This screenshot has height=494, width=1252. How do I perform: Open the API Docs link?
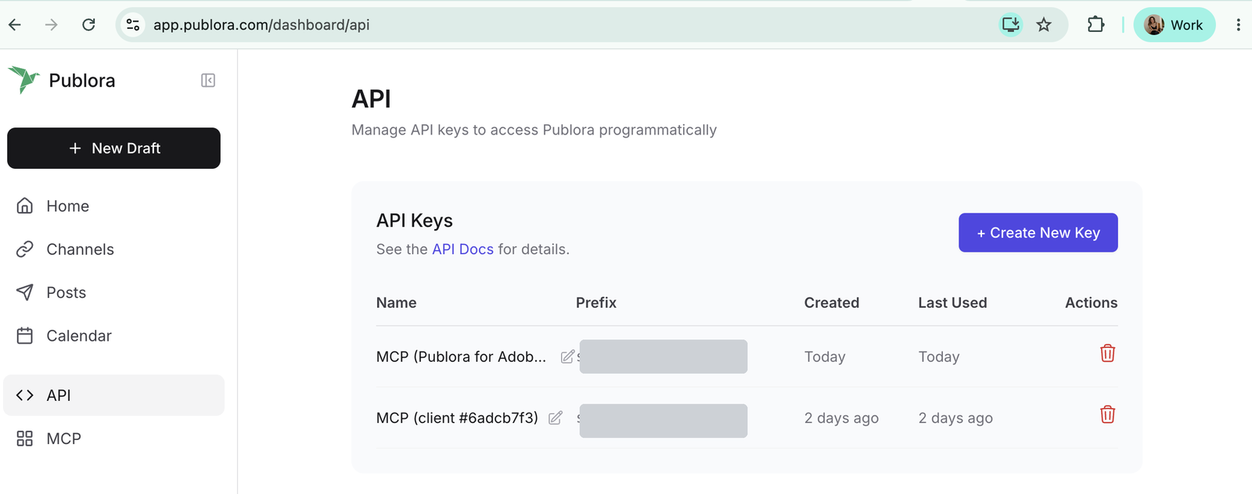pyautogui.click(x=462, y=249)
